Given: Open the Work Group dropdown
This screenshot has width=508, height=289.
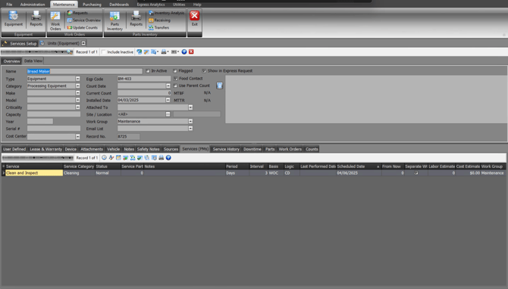Looking at the screenshot, I should (x=190, y=121).
